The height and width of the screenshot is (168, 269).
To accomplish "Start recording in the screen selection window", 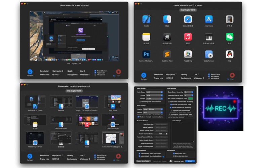I will pyautogui.click(x=118, y=72).
